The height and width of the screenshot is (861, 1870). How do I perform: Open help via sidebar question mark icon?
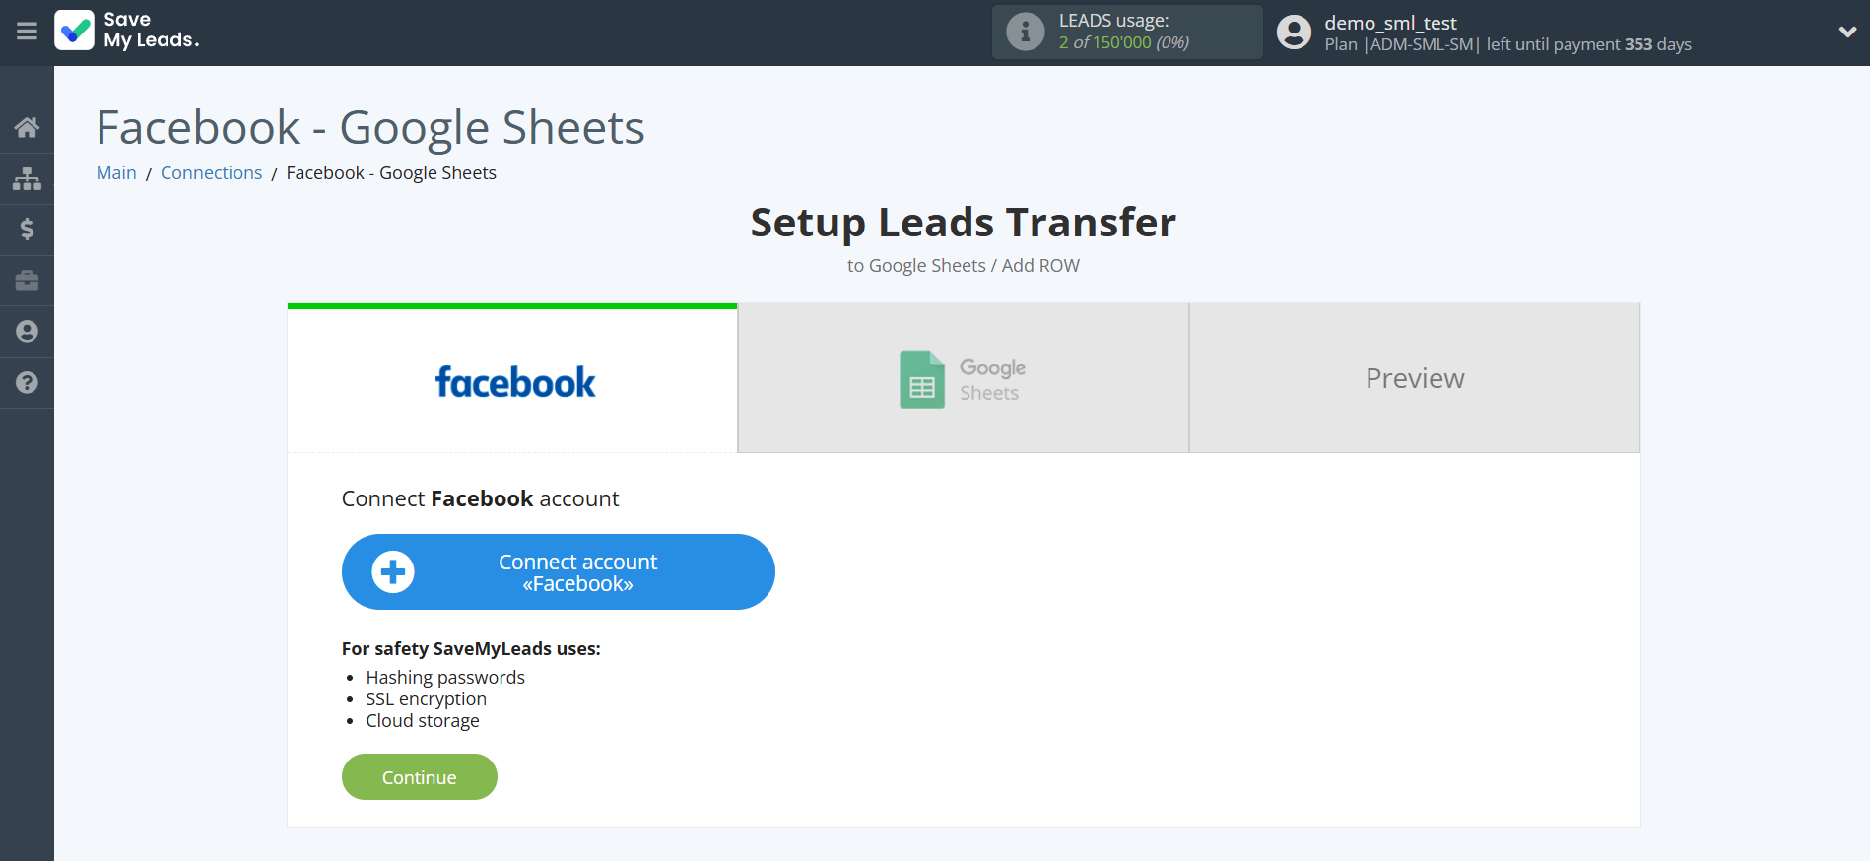pyautogui.click(x=27, y=383)
